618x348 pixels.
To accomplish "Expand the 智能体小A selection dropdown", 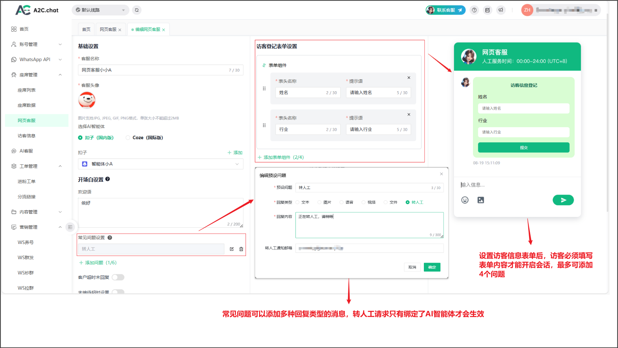I will [160, 164].
